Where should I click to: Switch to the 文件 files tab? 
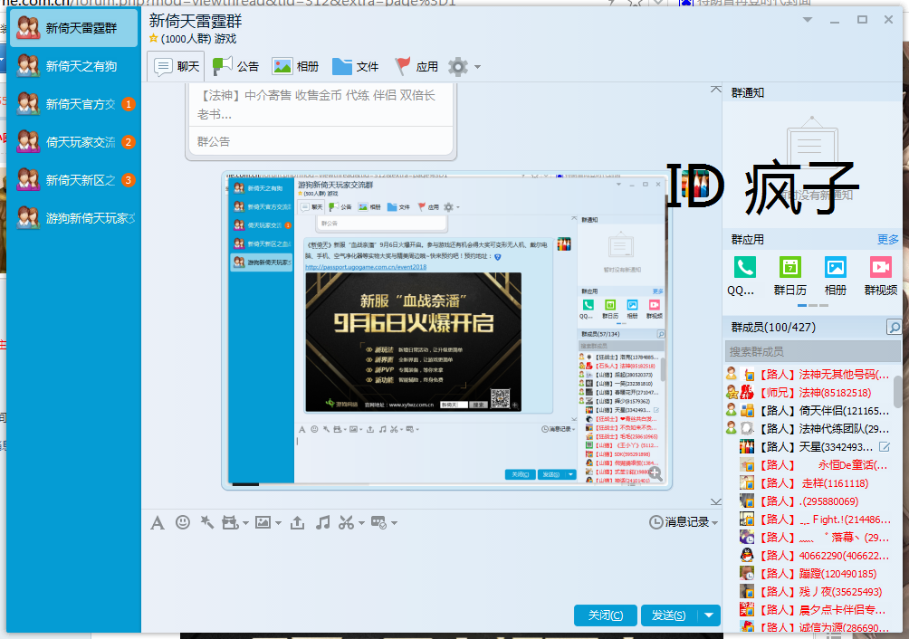(x=356, y=65)
